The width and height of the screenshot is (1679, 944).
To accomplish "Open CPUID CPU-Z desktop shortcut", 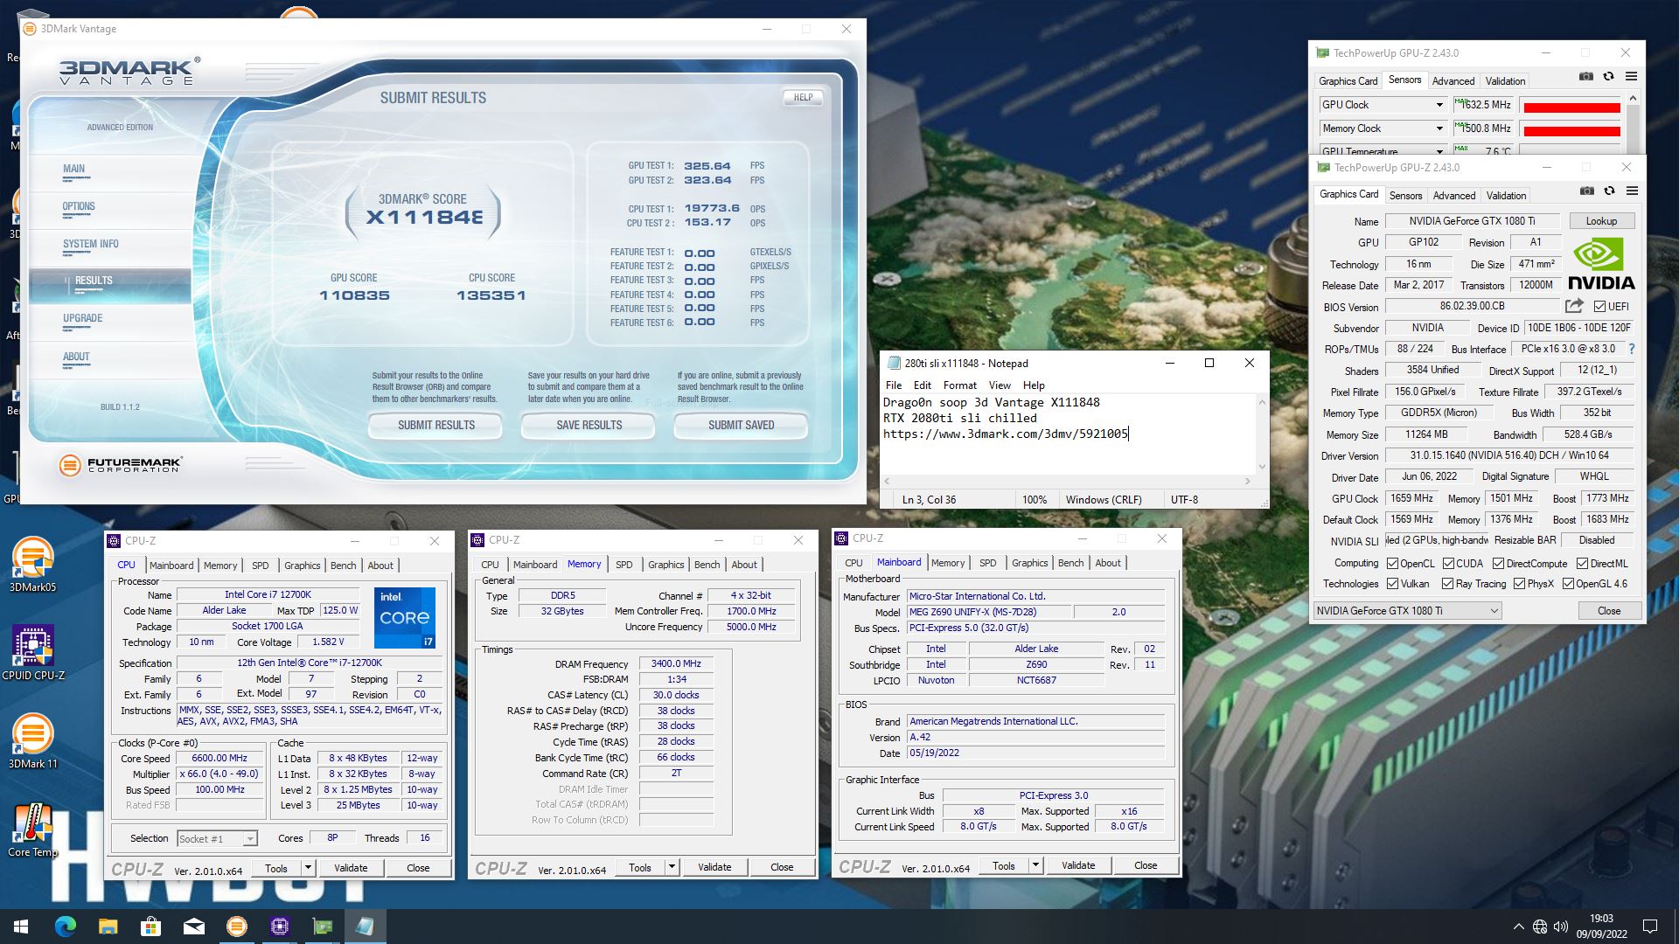I will point(32,653).
